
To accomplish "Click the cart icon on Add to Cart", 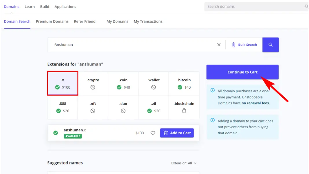I will 165,133.
